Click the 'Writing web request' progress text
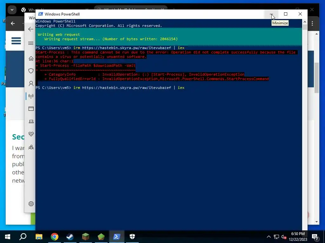Viewport: 325px width, 243px height. coord(59,34)
